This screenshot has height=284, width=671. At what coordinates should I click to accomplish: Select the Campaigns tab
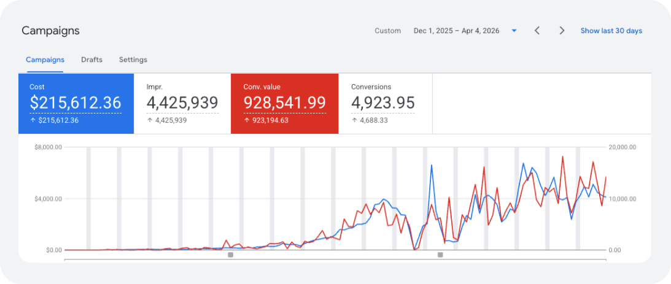click(45, 60)
